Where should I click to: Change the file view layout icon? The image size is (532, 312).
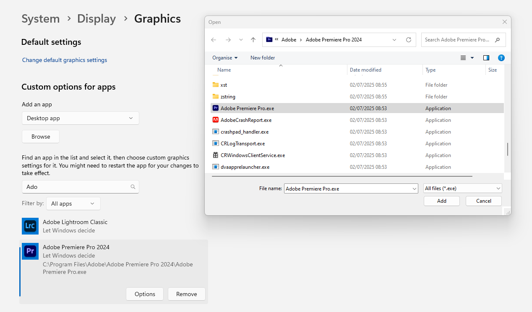tap(463, 58)
